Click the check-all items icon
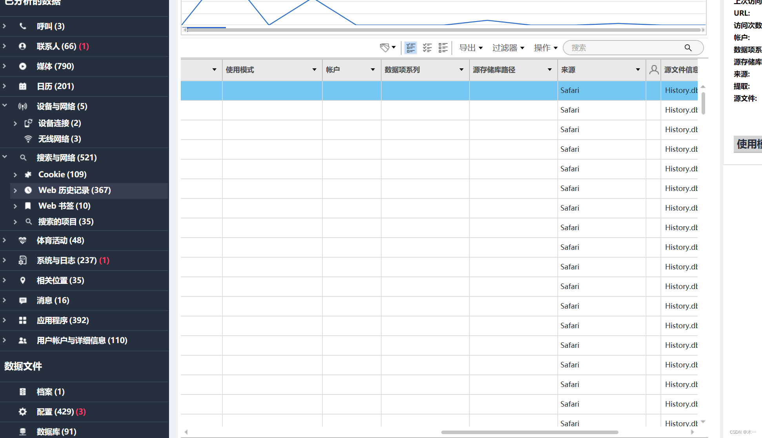762x438 pixels. pos(427,47)
